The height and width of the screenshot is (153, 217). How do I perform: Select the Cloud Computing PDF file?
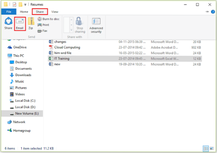67,47
